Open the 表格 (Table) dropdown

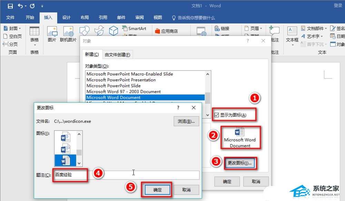point(34,34)
